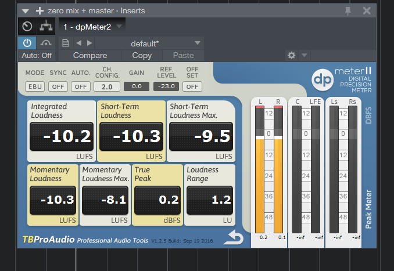
Task: Expand the arrow beside the gear icon
Action: [305, 55]
